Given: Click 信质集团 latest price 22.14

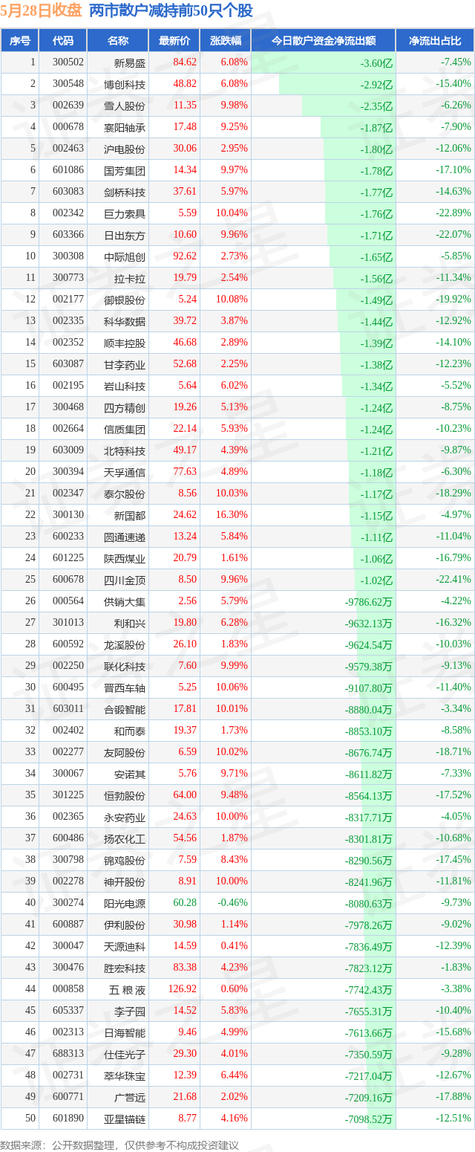Looking at the screenshot, I should pyautogui.click(x=185, y=429).
